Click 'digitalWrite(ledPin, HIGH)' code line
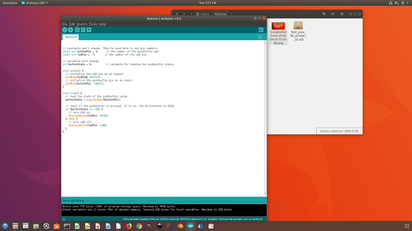Image resolution: width=412 pixels, height=231 pixels. pyautogui.click(x=89, y=115)
